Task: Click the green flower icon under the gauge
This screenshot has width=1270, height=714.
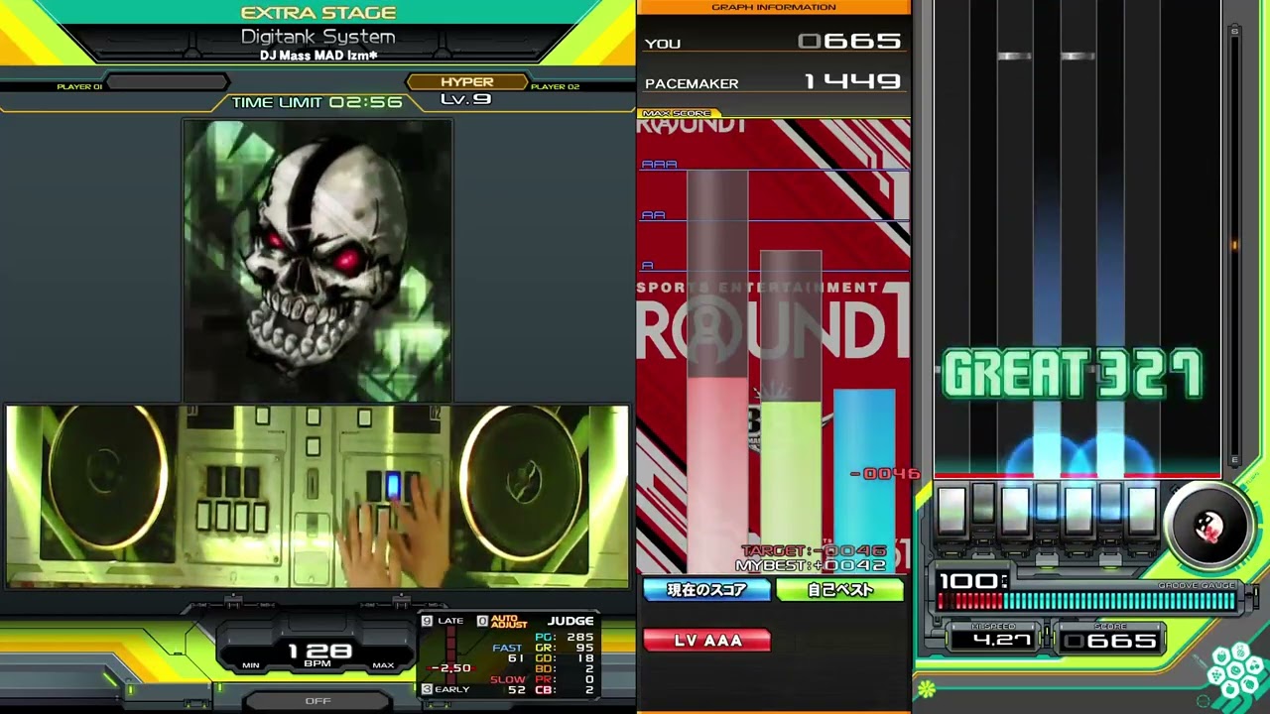Action: tap(927, 689)
